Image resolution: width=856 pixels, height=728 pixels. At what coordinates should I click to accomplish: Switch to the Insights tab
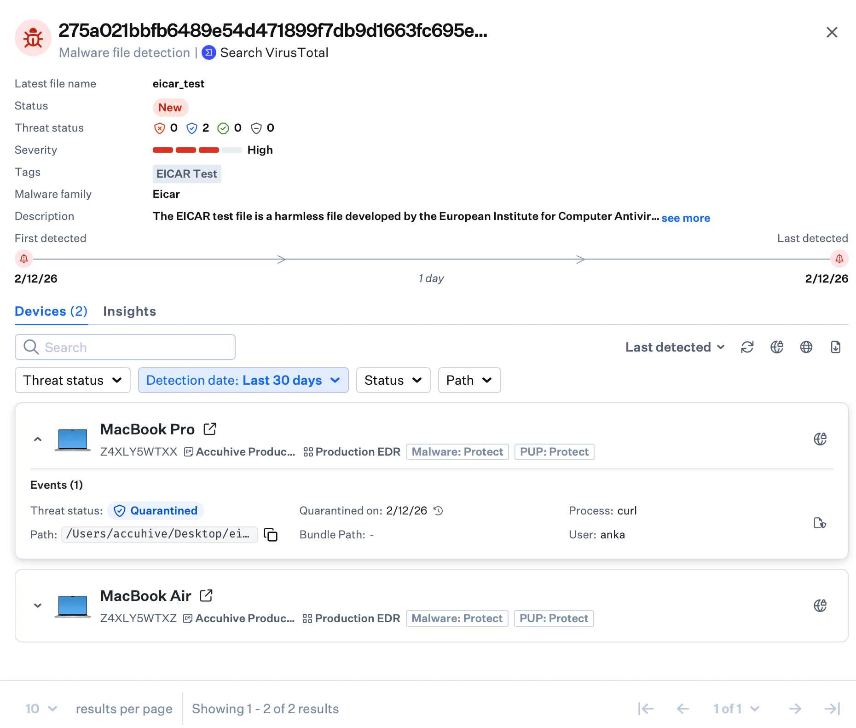point(129,312)
